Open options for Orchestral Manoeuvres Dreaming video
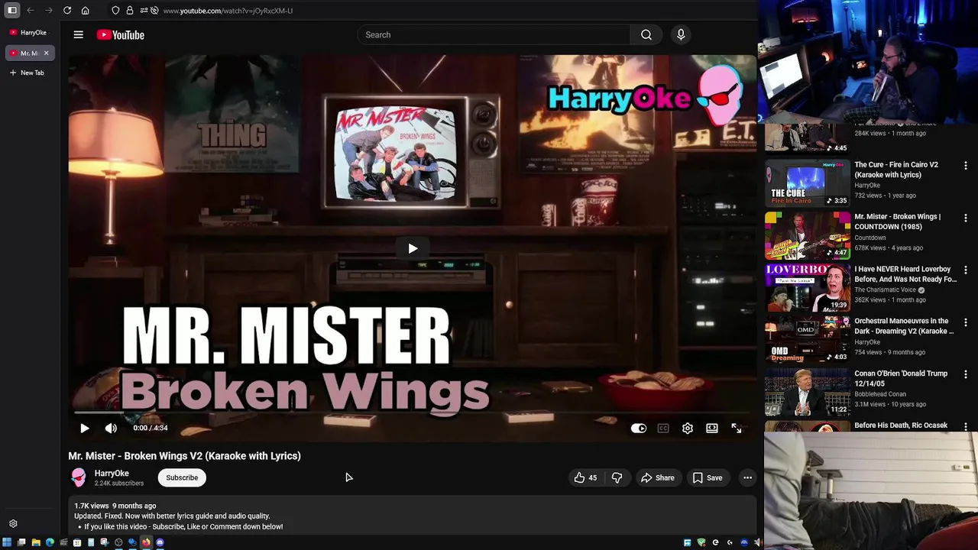Viewport: 978px width, 550px height. point(966,322)
